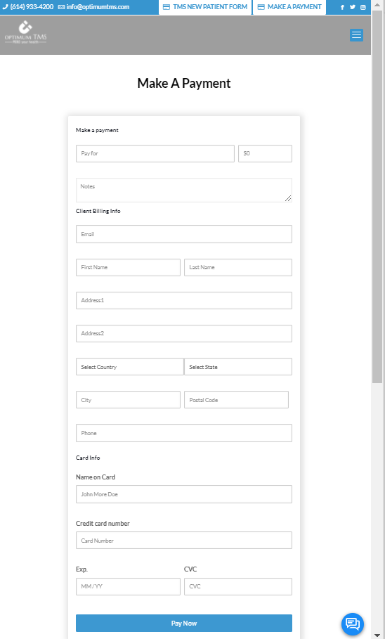
Task: Open the hamburger navigation menu
Action: click(356, 35)
